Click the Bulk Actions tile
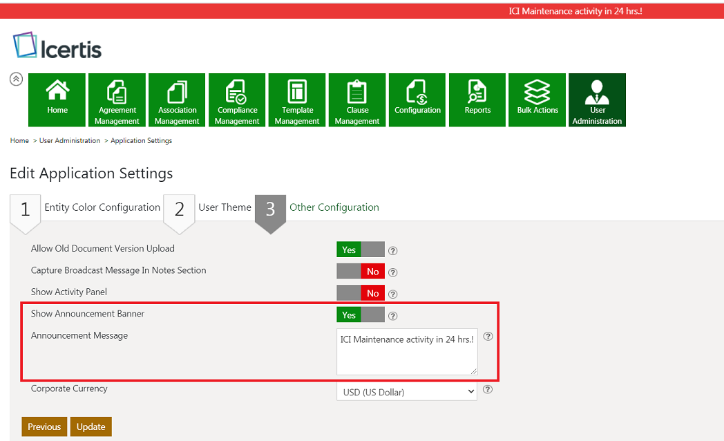 click(x=537, y=100)
